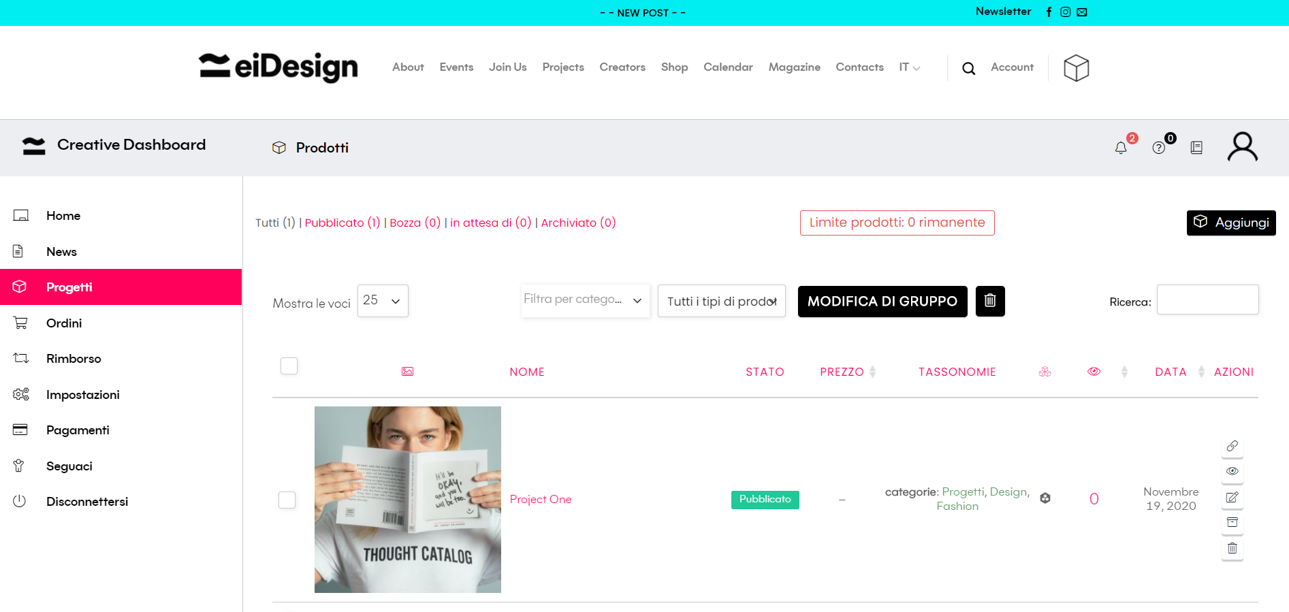This screenshot has height=612, width=1289.
Task: Click the help question mark icon
Action: pos(1158,148)
